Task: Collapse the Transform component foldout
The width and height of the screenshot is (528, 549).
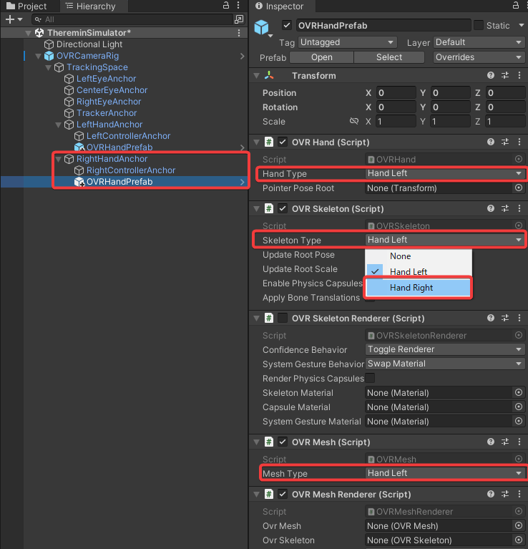Action: (x=256, y=75)
